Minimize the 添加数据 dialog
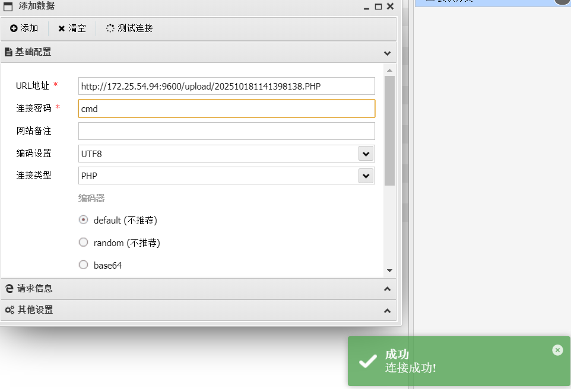 coord(366,7)
